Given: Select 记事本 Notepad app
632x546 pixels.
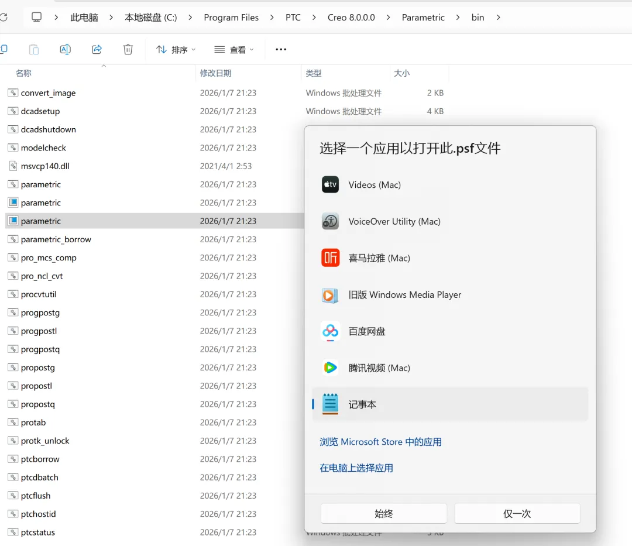Looking at the screenshot, I should pyautogui.click(x=450, y=404).
